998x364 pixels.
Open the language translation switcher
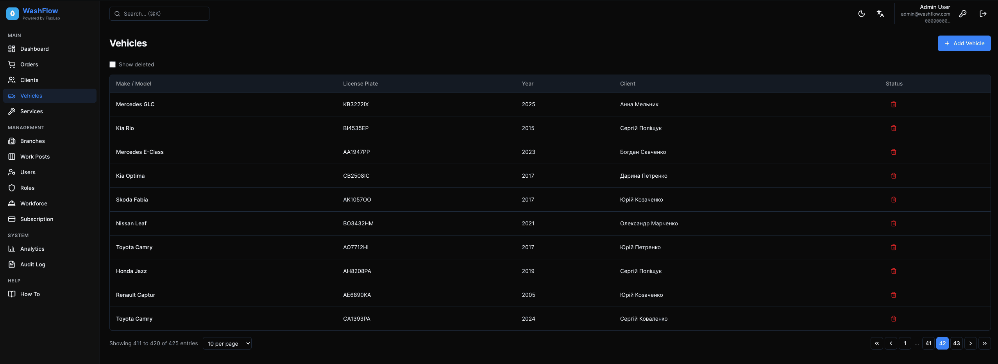[x=880, y=14]
